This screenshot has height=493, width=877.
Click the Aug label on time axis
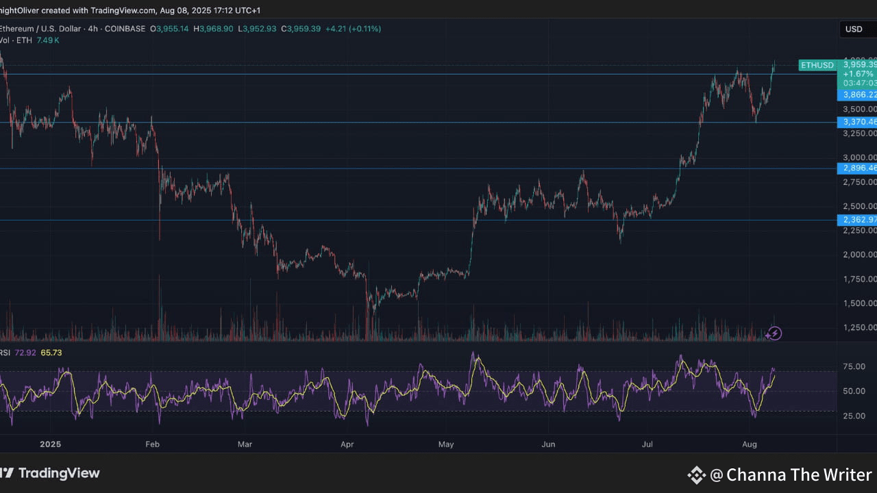[x=750, y=444]
